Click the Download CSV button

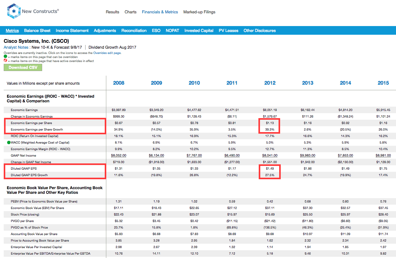pyautogui.click(x=23, y=67)
